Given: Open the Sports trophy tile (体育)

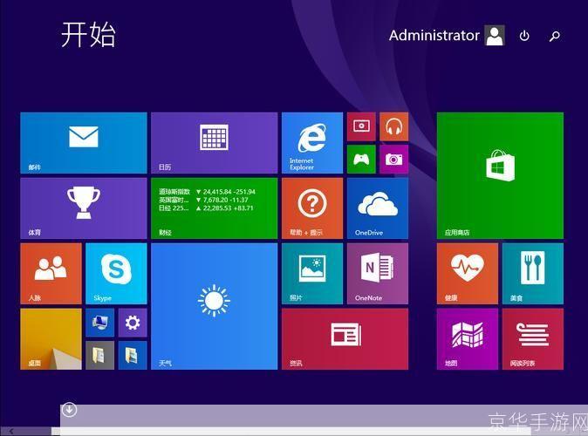Looking at the screenshot, I should [84, 208].
